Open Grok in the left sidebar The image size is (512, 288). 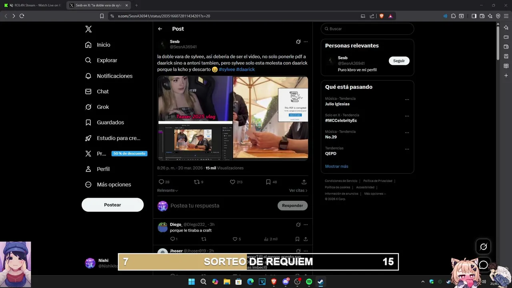tap(97, 107)
